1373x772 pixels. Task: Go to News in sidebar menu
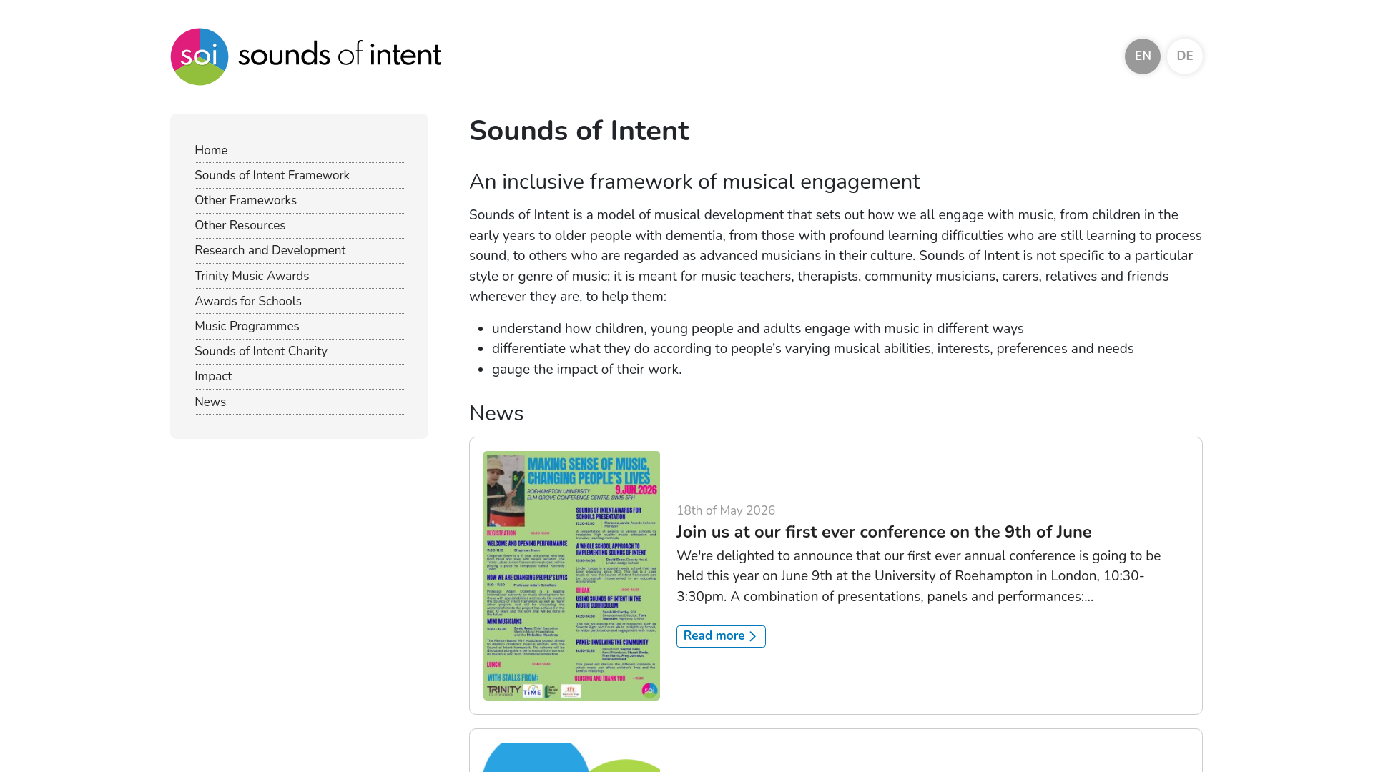(299, 402)
